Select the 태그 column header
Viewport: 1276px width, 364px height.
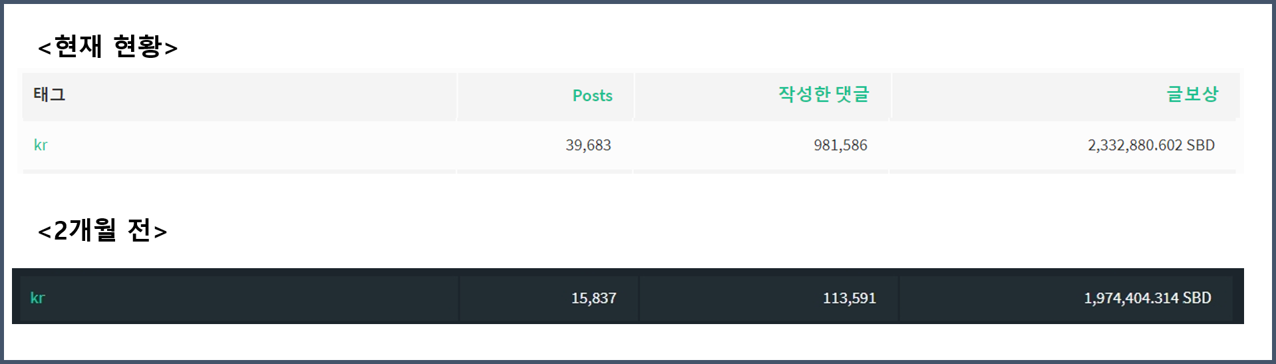tap(49, 94)
